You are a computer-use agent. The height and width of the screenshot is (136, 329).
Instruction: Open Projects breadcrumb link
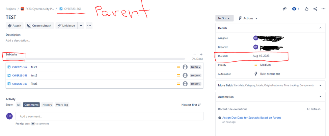click(11, 9)
